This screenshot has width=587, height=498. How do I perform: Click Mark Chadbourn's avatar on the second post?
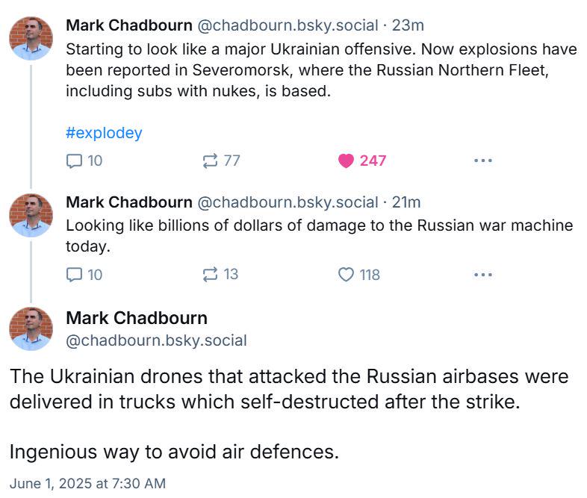click(31, 215)
